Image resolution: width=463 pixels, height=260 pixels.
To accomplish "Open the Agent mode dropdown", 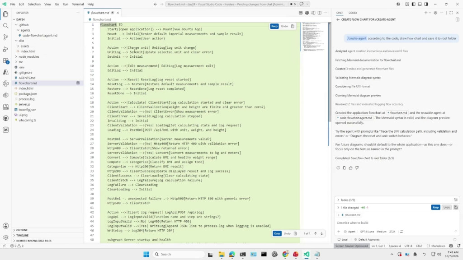I will click(350, 232).
